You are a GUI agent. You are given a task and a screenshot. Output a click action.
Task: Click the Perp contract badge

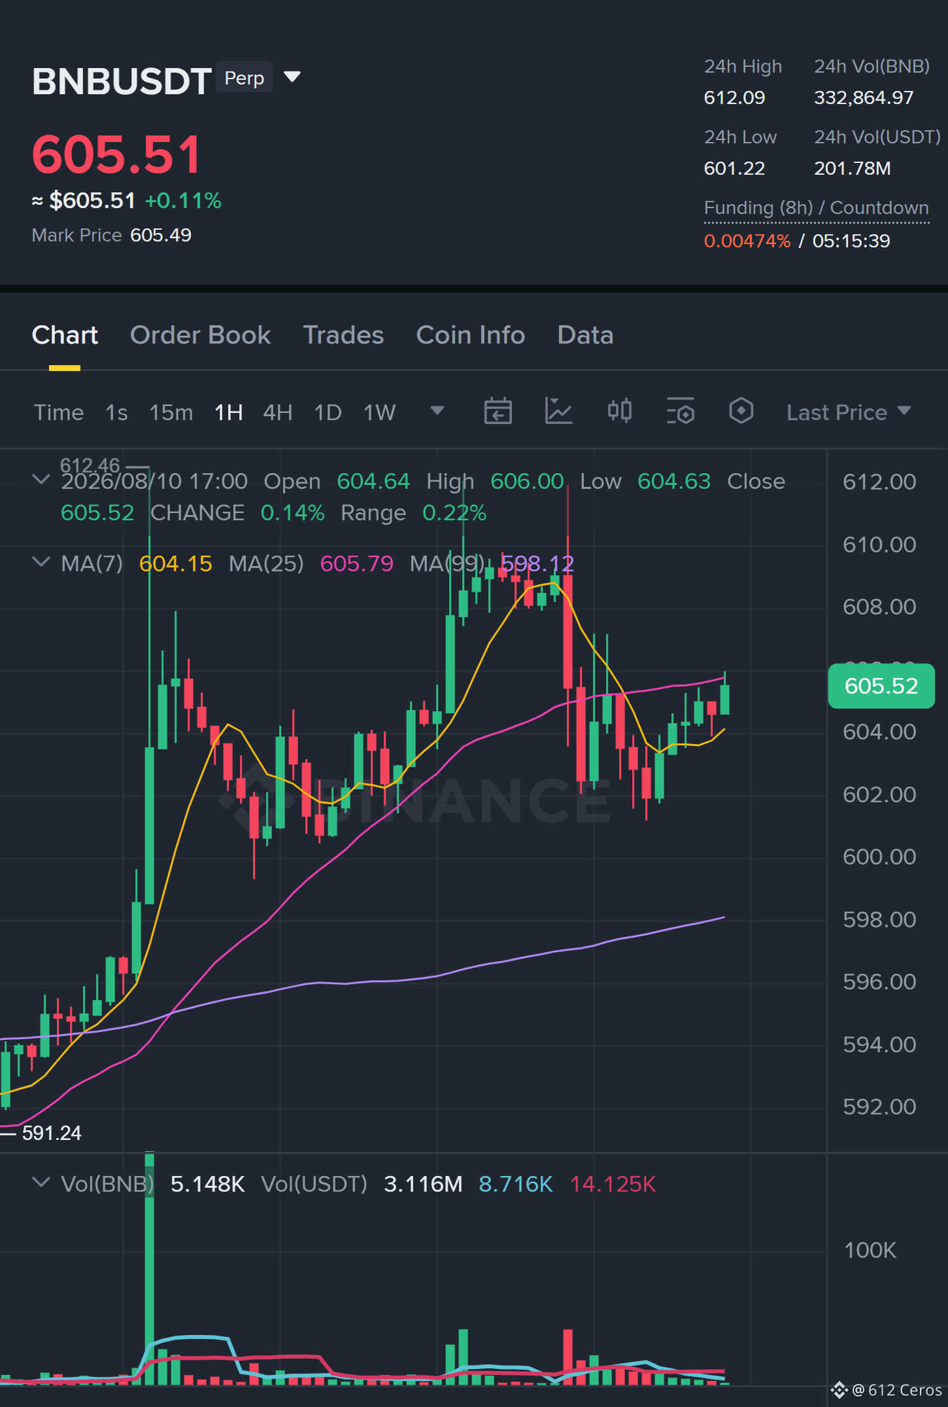pyautogui.click(x=245, y=78)
